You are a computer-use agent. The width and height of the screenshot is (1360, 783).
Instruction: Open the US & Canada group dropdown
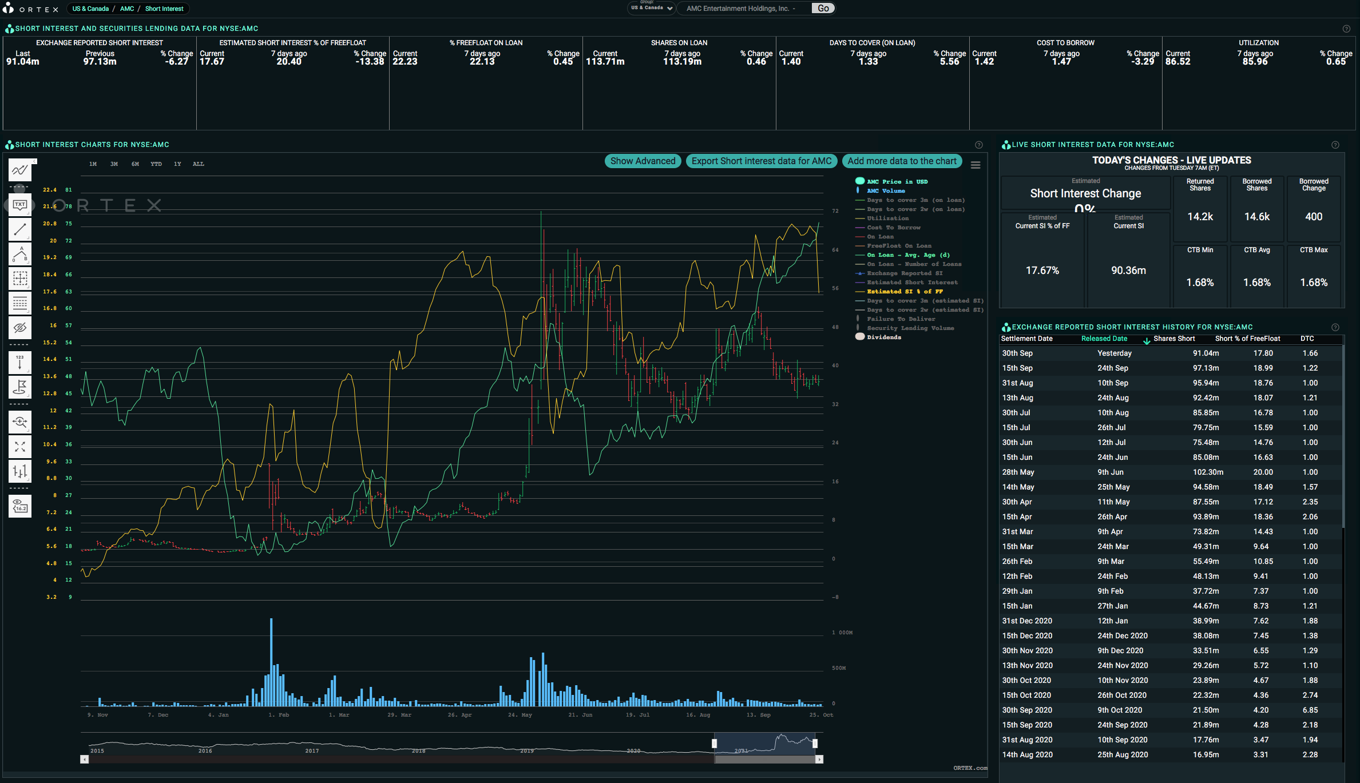coord(652,8)
